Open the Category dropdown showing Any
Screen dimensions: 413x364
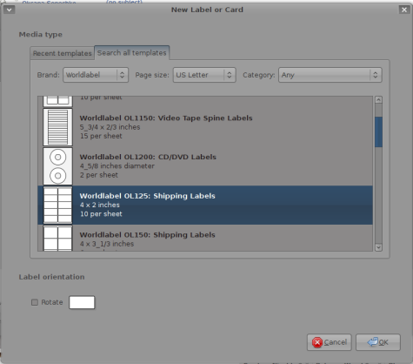[x=330, y=75]
